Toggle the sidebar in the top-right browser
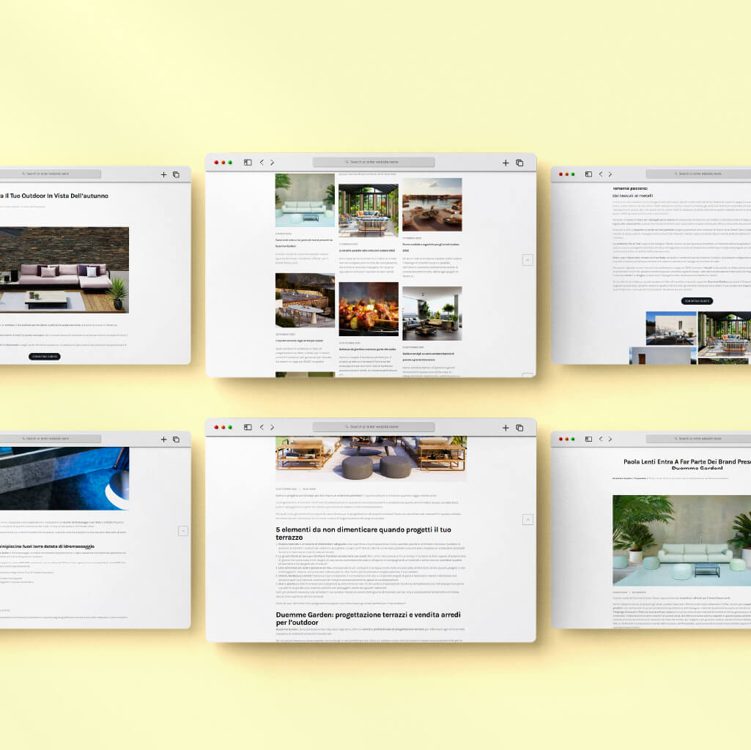Screen dimensions: 751x750 pos(588,174)
